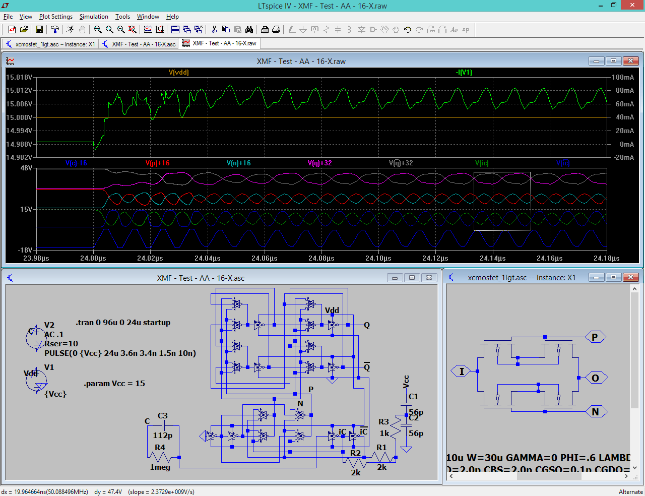
Task: Click the Close All Windows toolbar icon
Action: click(199, 30)
